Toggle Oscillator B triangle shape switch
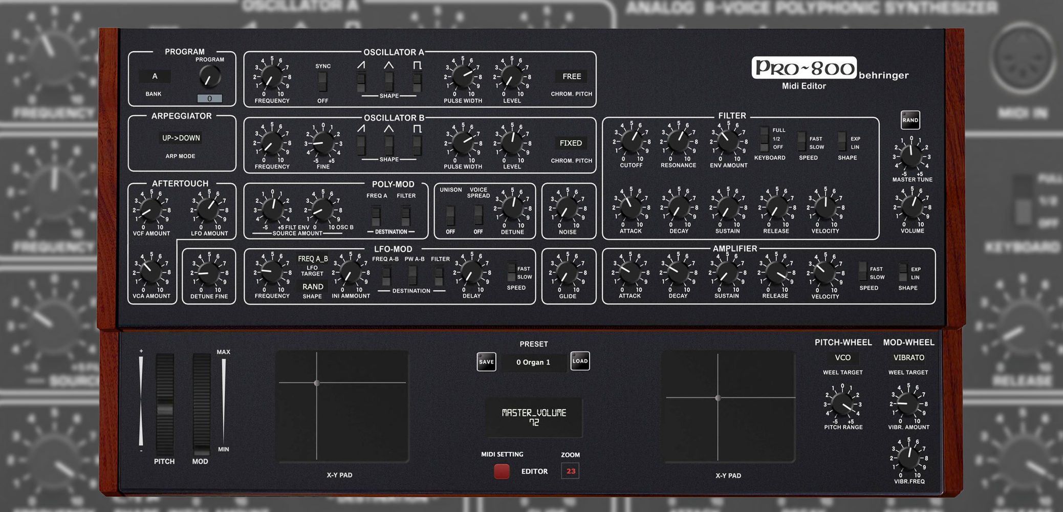 coord(389,145)
